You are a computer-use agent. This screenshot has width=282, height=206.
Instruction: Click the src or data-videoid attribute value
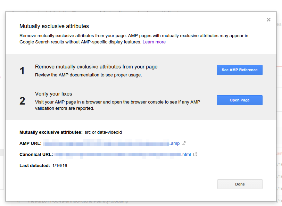(103, 132)
